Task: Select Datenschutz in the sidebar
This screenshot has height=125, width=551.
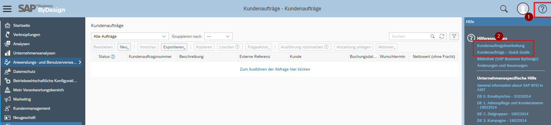Action: pos(24,71)
